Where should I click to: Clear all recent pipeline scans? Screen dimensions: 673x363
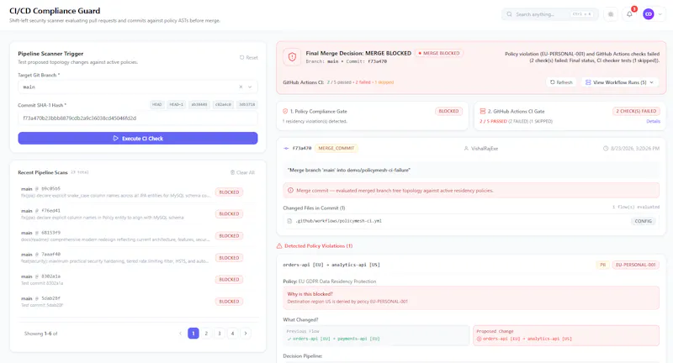pos(242,173)
